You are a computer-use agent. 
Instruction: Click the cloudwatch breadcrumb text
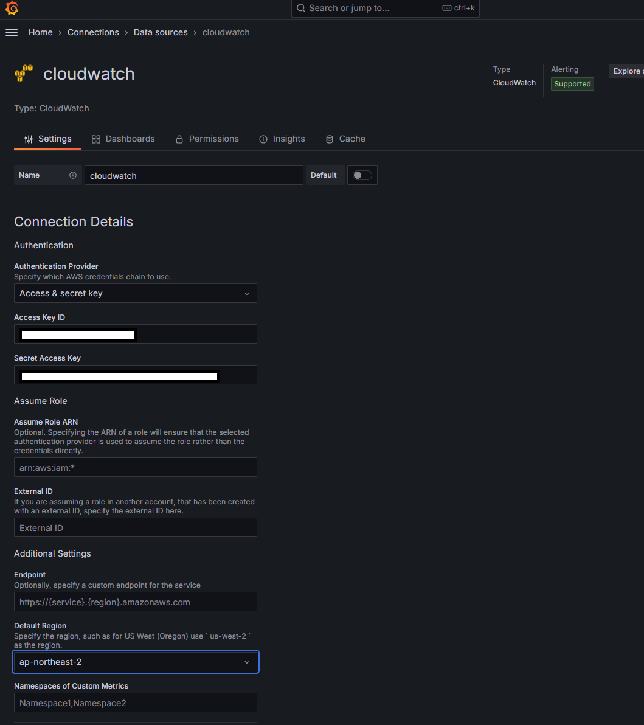226,32
